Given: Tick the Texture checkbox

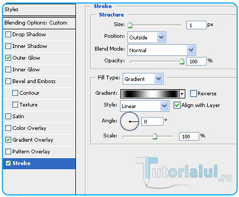Looking at the screenshot, I should pos(15,104).
